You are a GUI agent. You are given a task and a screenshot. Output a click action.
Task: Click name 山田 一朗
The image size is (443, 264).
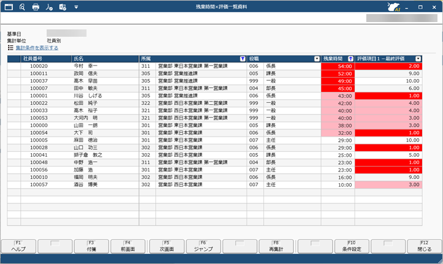pyautogui.click(x=86, y=125)
